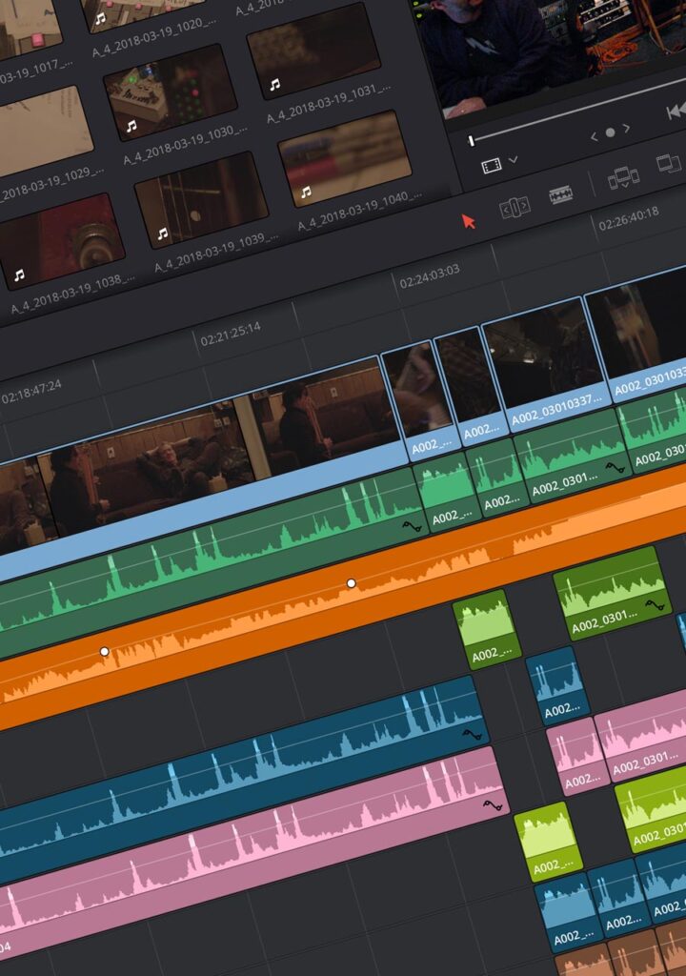Image resolution: width=686 pixels, height=976 pixels.
Task: Click the Insert Clip icon with down arrow
Action: coord(623,178)
